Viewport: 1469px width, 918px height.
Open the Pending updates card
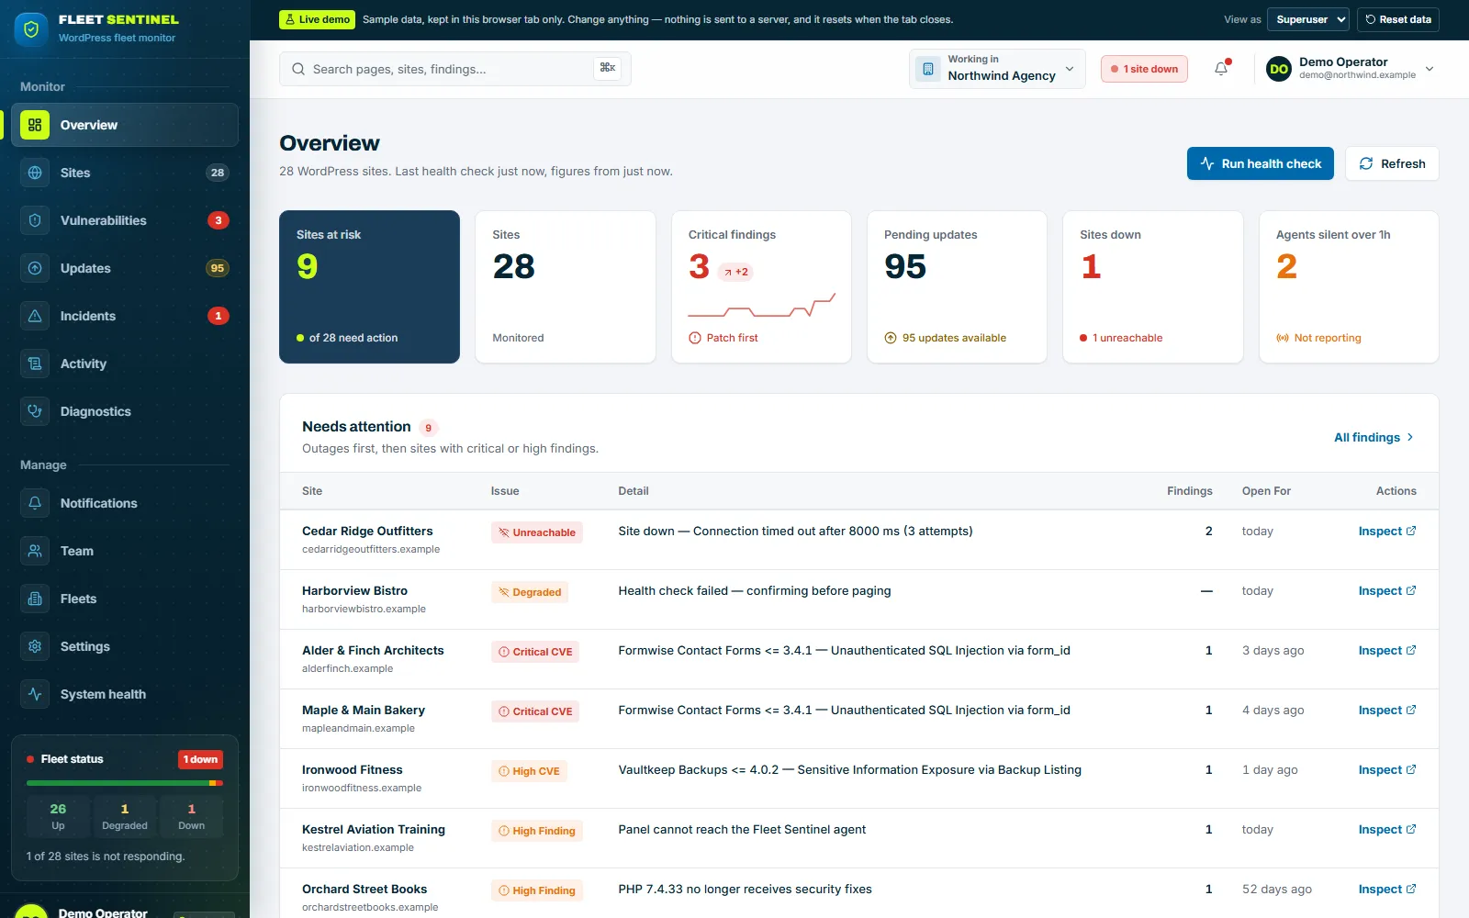[957, 286]
